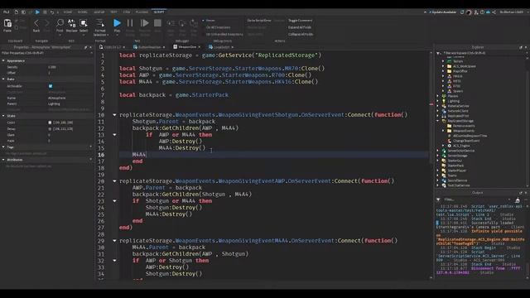The image size is (530, 298).
Task: Click the Collapse All Folds button
Action: (301, 34)
